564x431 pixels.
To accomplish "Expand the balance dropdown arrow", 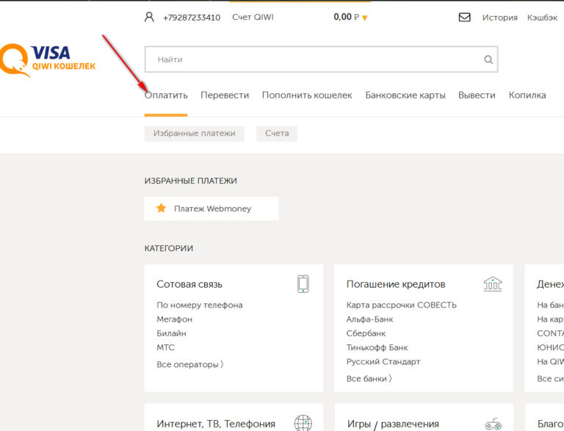I will pos(365,18).
